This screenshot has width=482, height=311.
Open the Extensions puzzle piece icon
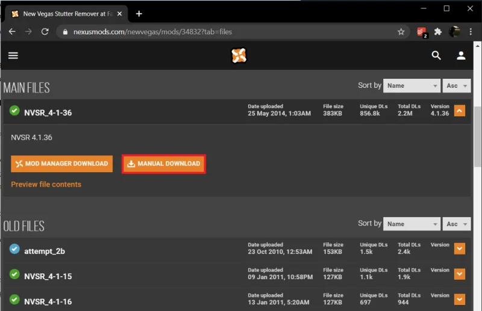[438, 32]
